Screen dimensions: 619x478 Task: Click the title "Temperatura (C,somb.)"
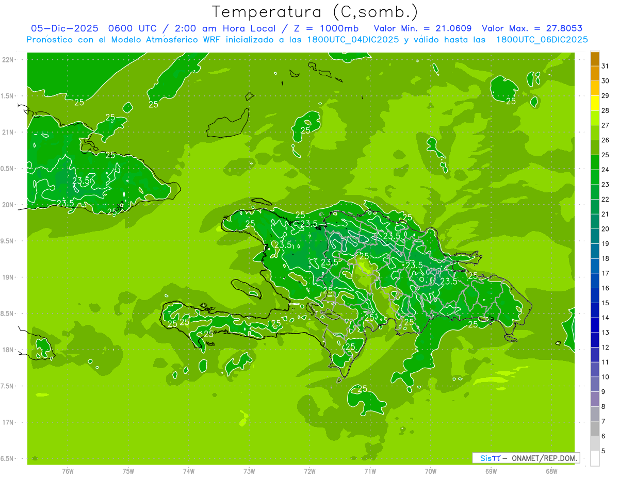click(315, 12)
